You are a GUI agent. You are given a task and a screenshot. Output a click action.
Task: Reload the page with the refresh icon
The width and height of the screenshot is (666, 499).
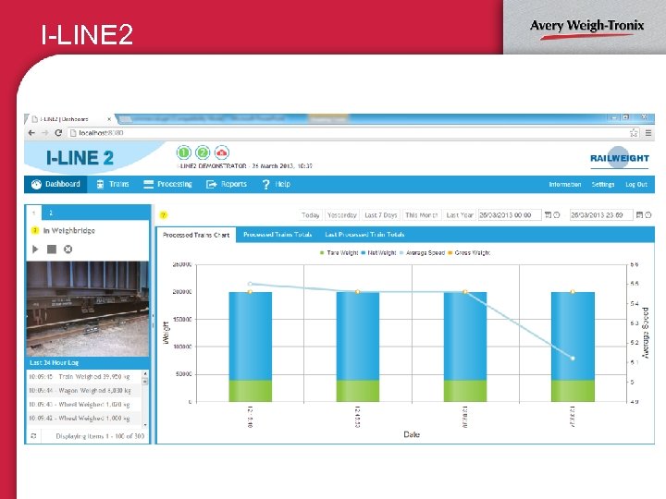click(x=58, y=133)
